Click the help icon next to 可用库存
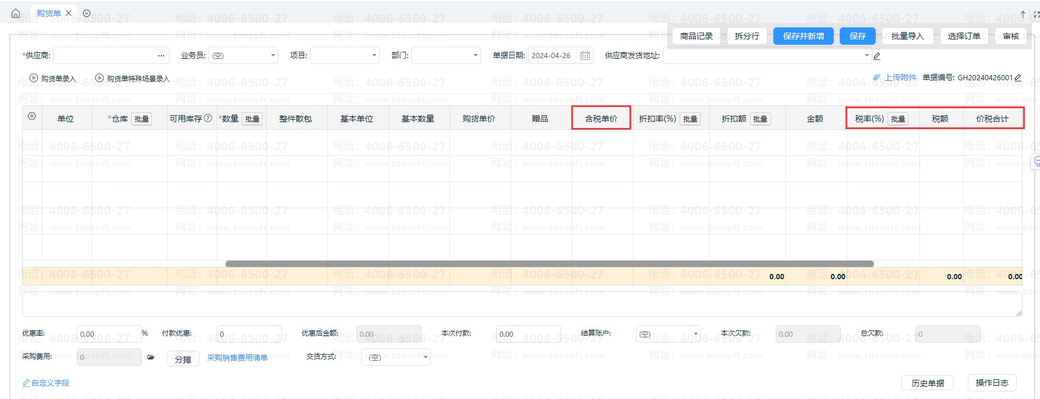This screenshot has width=1040, height=399. click(208, 119)
